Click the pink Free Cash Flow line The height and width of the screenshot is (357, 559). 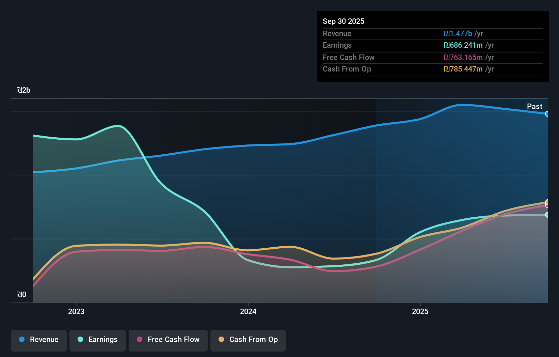pos(136,250)
